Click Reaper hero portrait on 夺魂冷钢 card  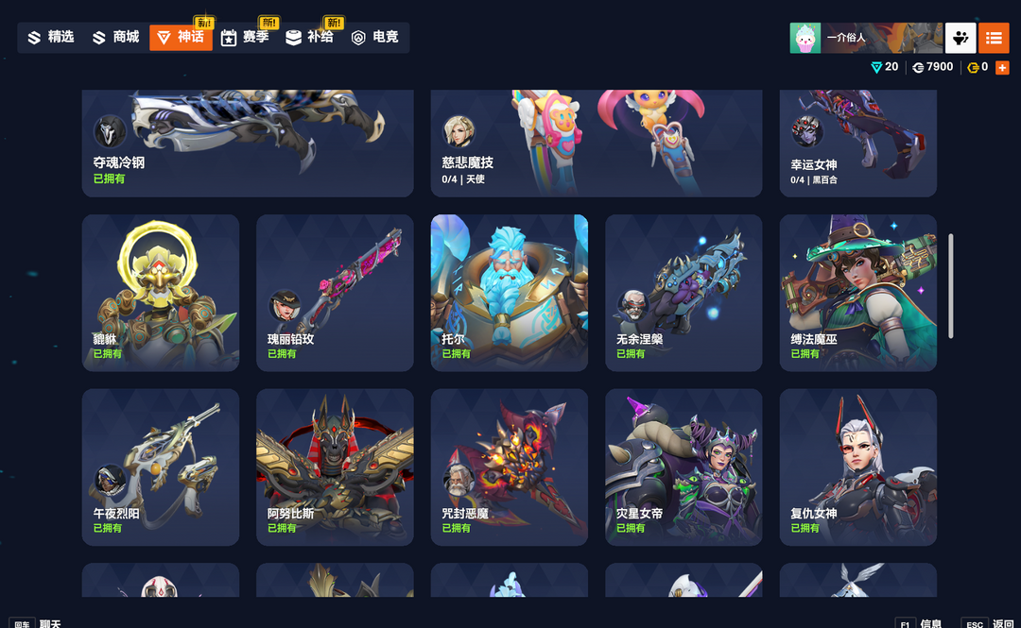coord(110,132)
